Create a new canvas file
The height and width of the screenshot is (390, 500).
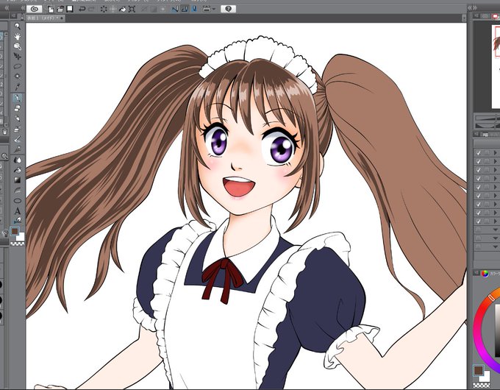[x=51, y=9]
